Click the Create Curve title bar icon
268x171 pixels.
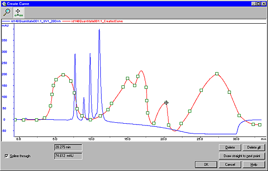[4, 4]
